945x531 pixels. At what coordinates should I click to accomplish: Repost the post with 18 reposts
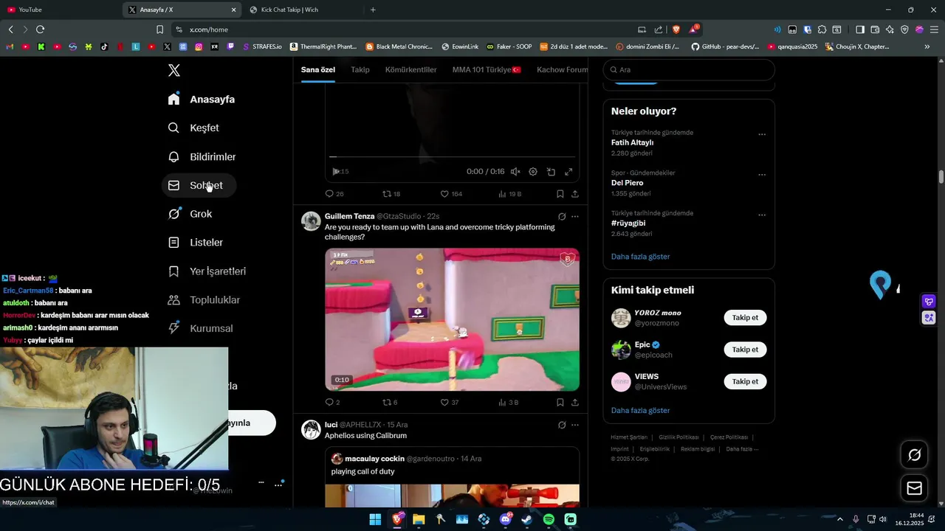pyautogui.click(x=391, y=194)
